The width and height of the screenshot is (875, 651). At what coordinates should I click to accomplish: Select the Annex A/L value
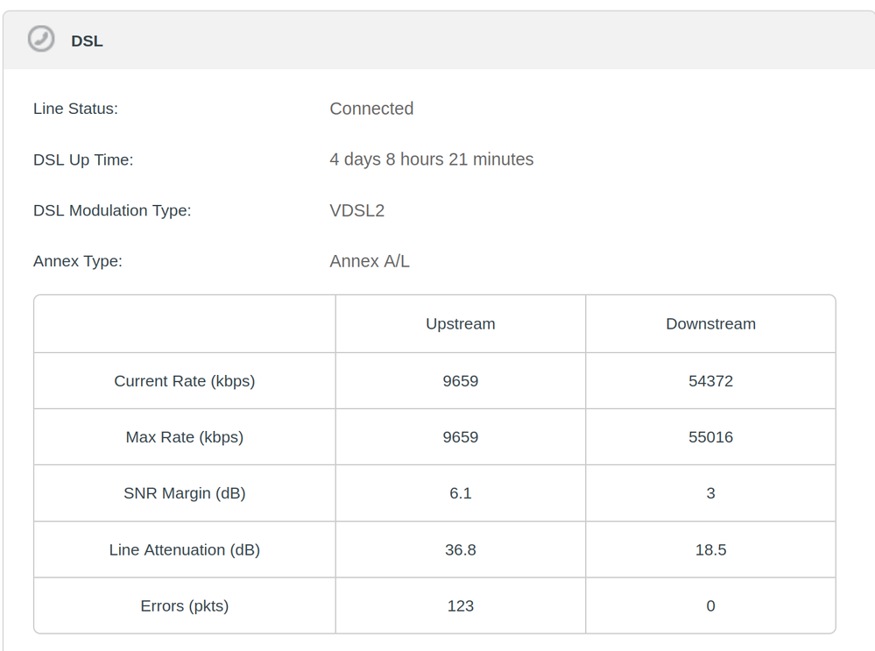[x=369, y=261]
